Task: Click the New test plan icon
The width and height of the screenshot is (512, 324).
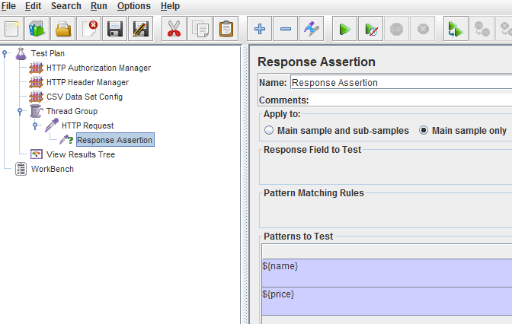Action: point(12,30)
